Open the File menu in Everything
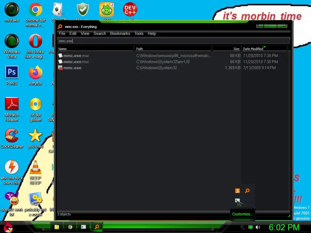 pos(62,33)
